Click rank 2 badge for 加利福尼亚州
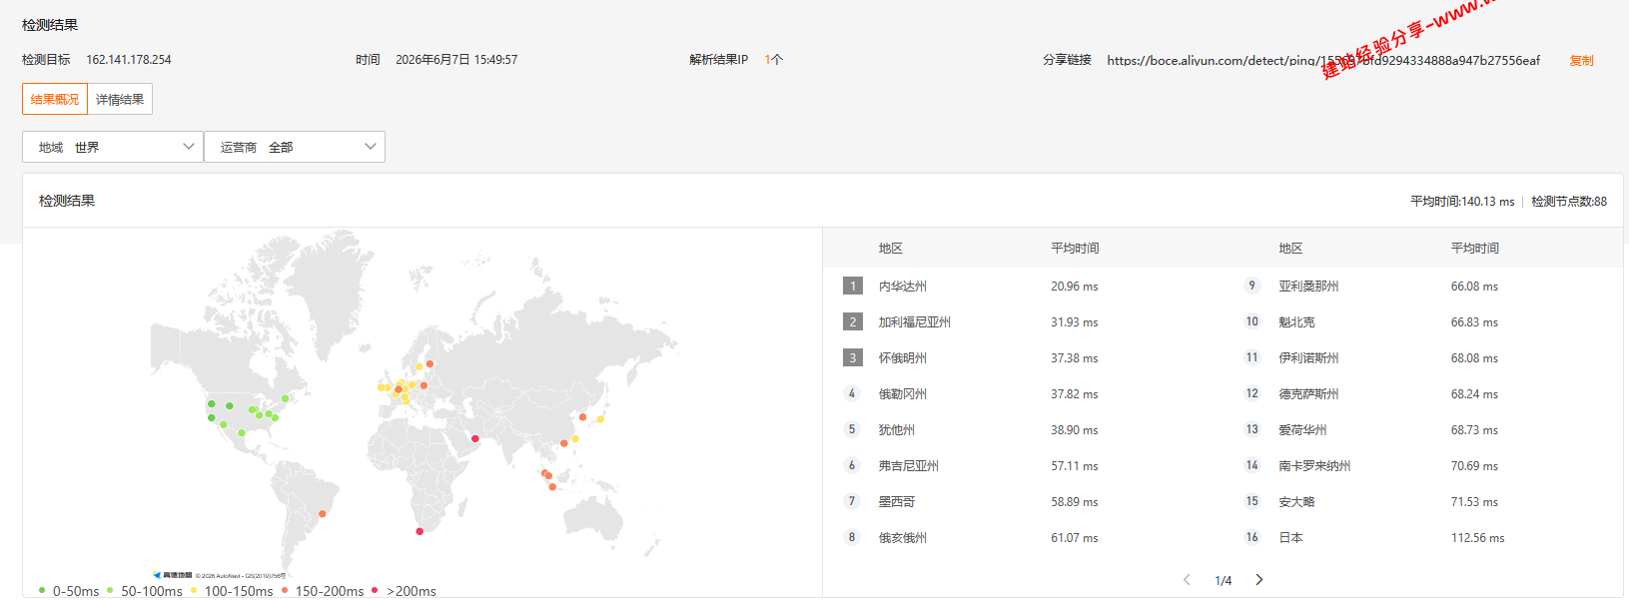Image resolution: width=1629 pixels, height=600 pixels. [x=852, y=321]
